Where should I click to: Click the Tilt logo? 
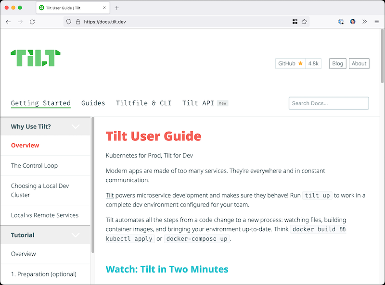[36, 58]
